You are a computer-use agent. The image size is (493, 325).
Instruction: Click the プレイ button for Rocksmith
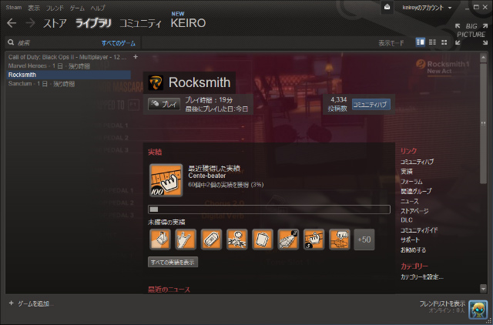click(164, 104)
